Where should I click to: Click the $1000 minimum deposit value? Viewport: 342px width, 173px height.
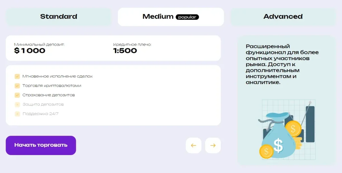pos(30,51)
